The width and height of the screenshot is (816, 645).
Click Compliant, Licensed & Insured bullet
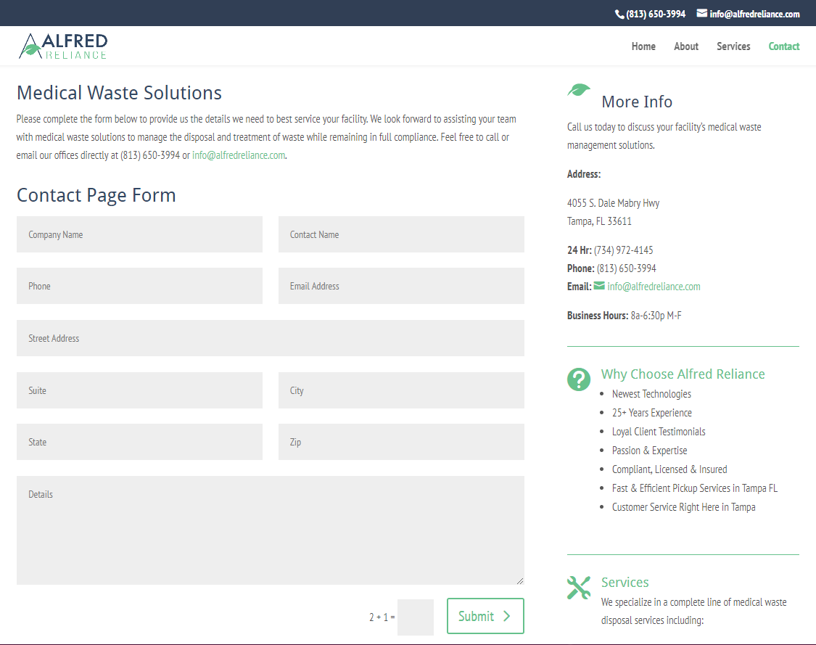coord(669,469)
